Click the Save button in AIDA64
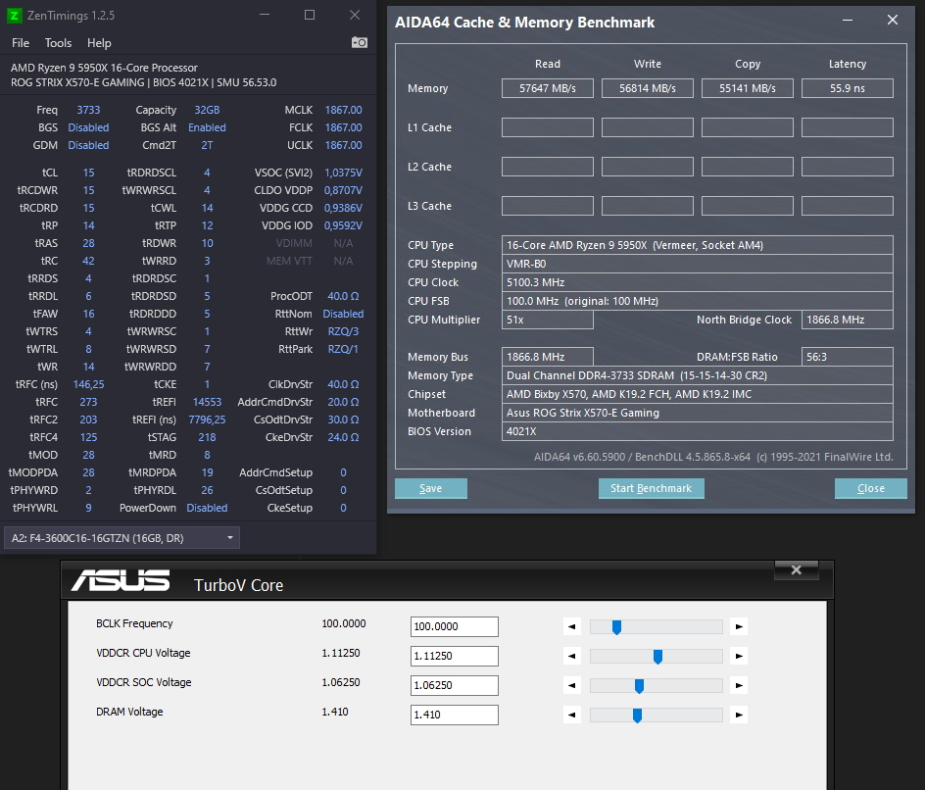Screen dimensions: 925x790 click(x=430, y=488)
